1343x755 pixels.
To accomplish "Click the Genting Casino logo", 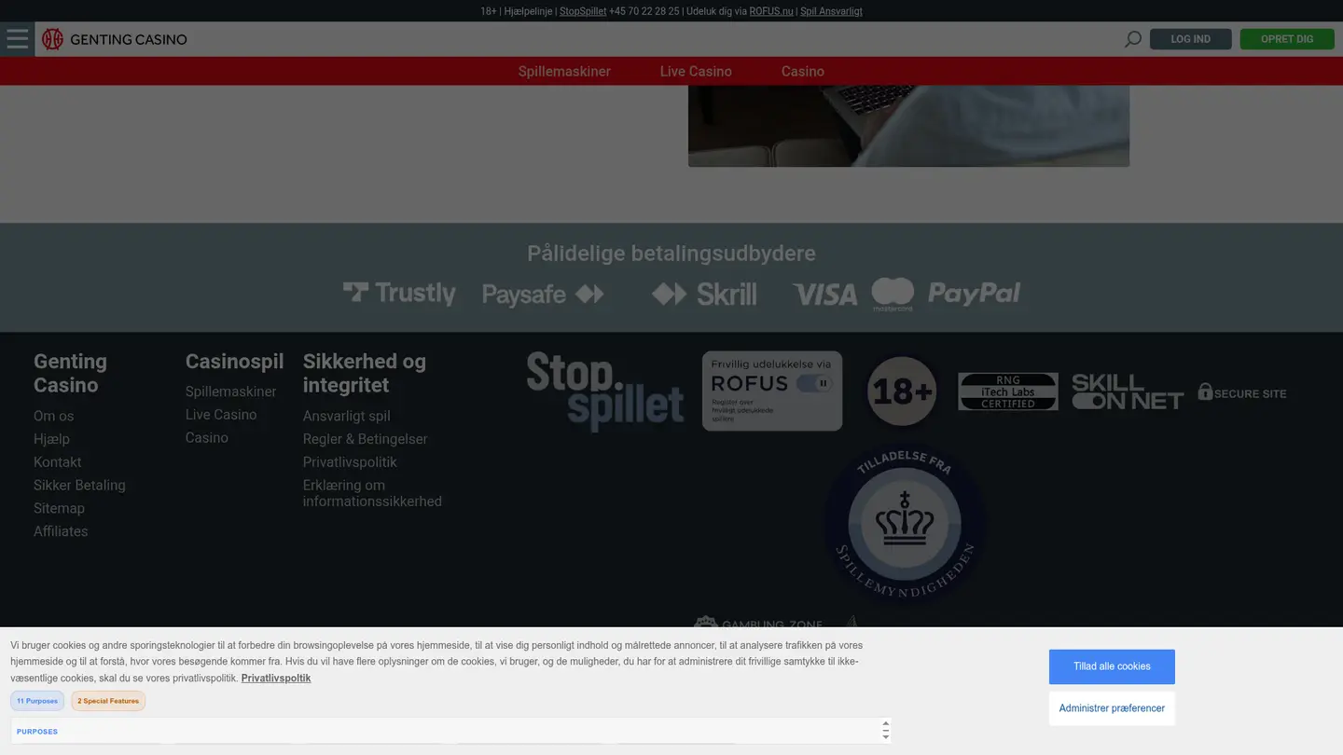I will coord(115,39).
